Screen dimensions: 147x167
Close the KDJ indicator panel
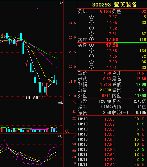pyautogui.click(x=74, y=136)
